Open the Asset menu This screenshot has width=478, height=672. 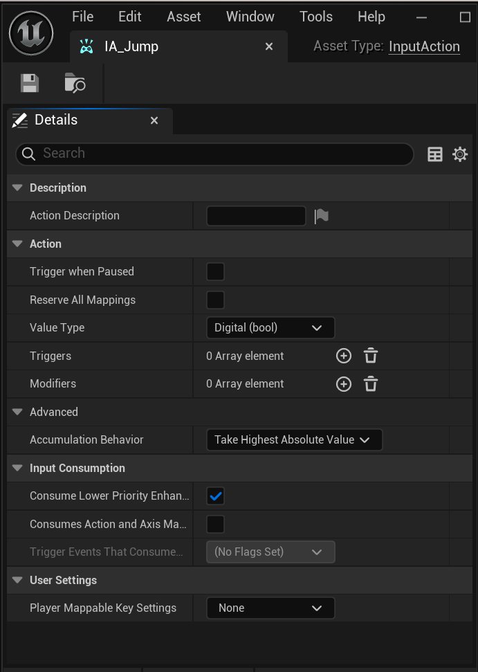[x=184, y=17]
